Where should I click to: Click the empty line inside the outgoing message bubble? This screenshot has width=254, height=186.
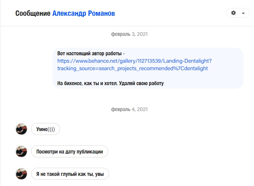(x=148, y=76)
